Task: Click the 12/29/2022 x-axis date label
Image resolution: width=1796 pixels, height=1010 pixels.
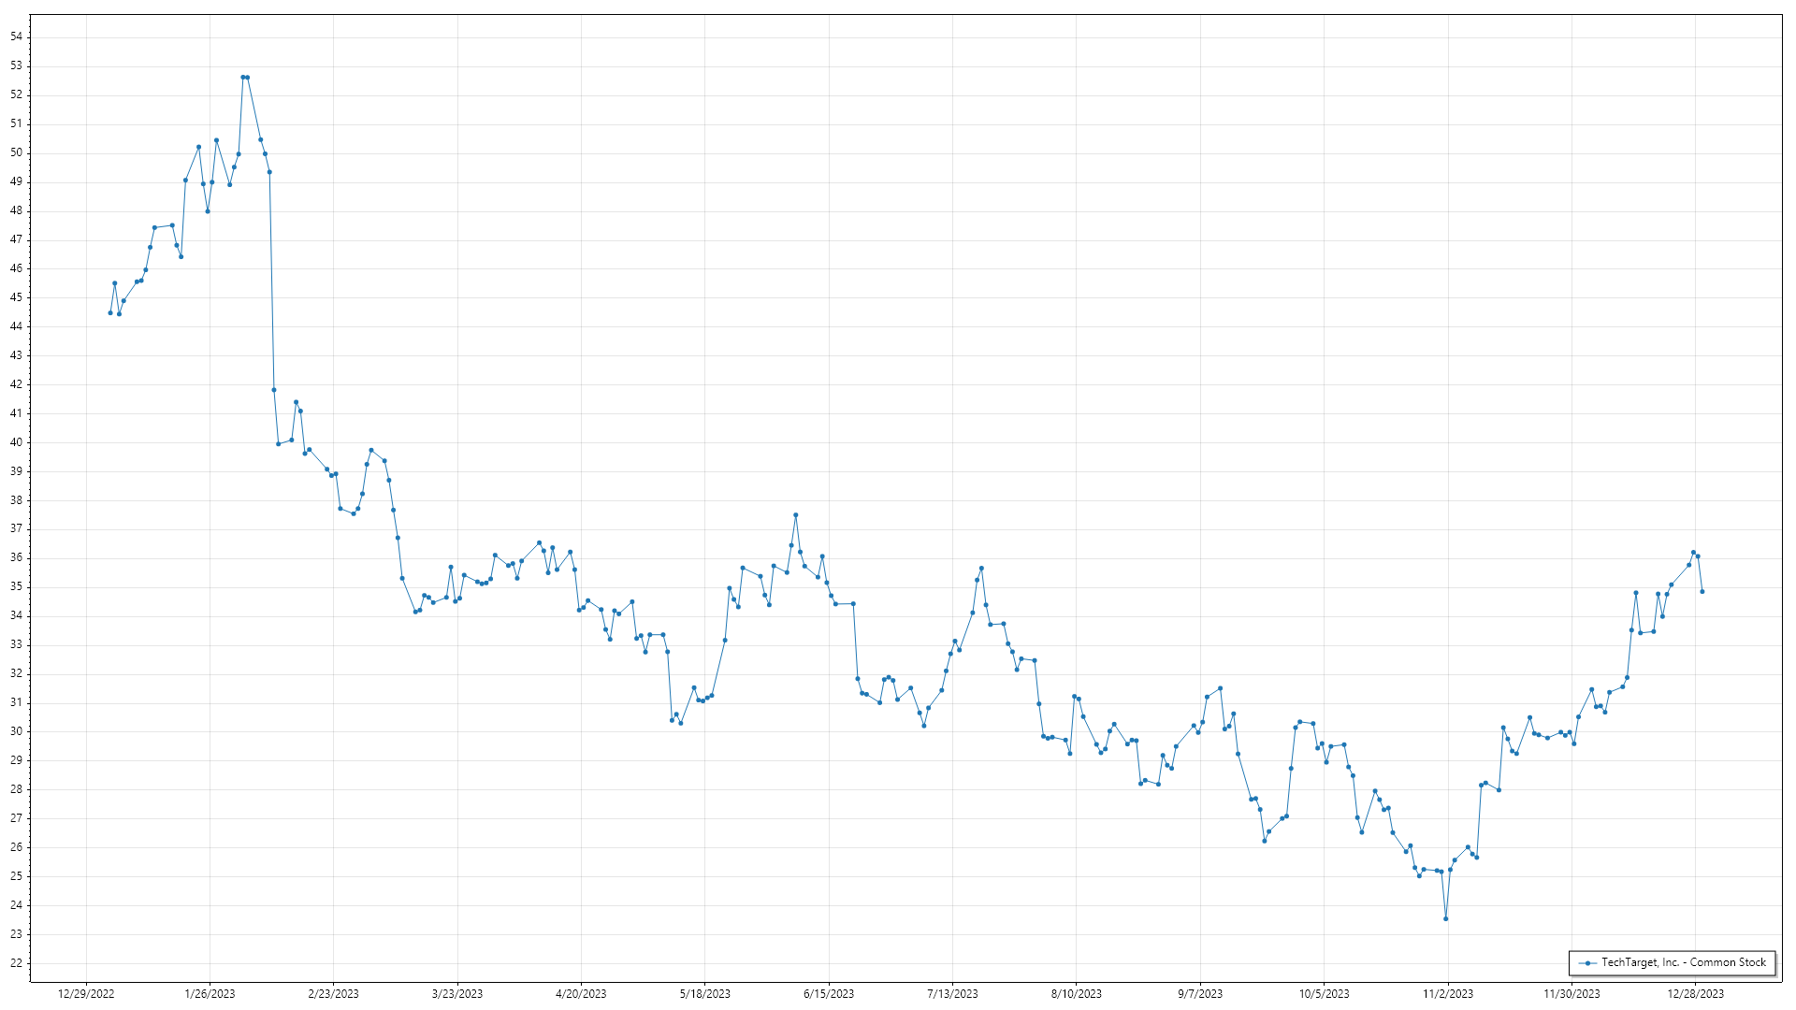Action: [86, 994]
